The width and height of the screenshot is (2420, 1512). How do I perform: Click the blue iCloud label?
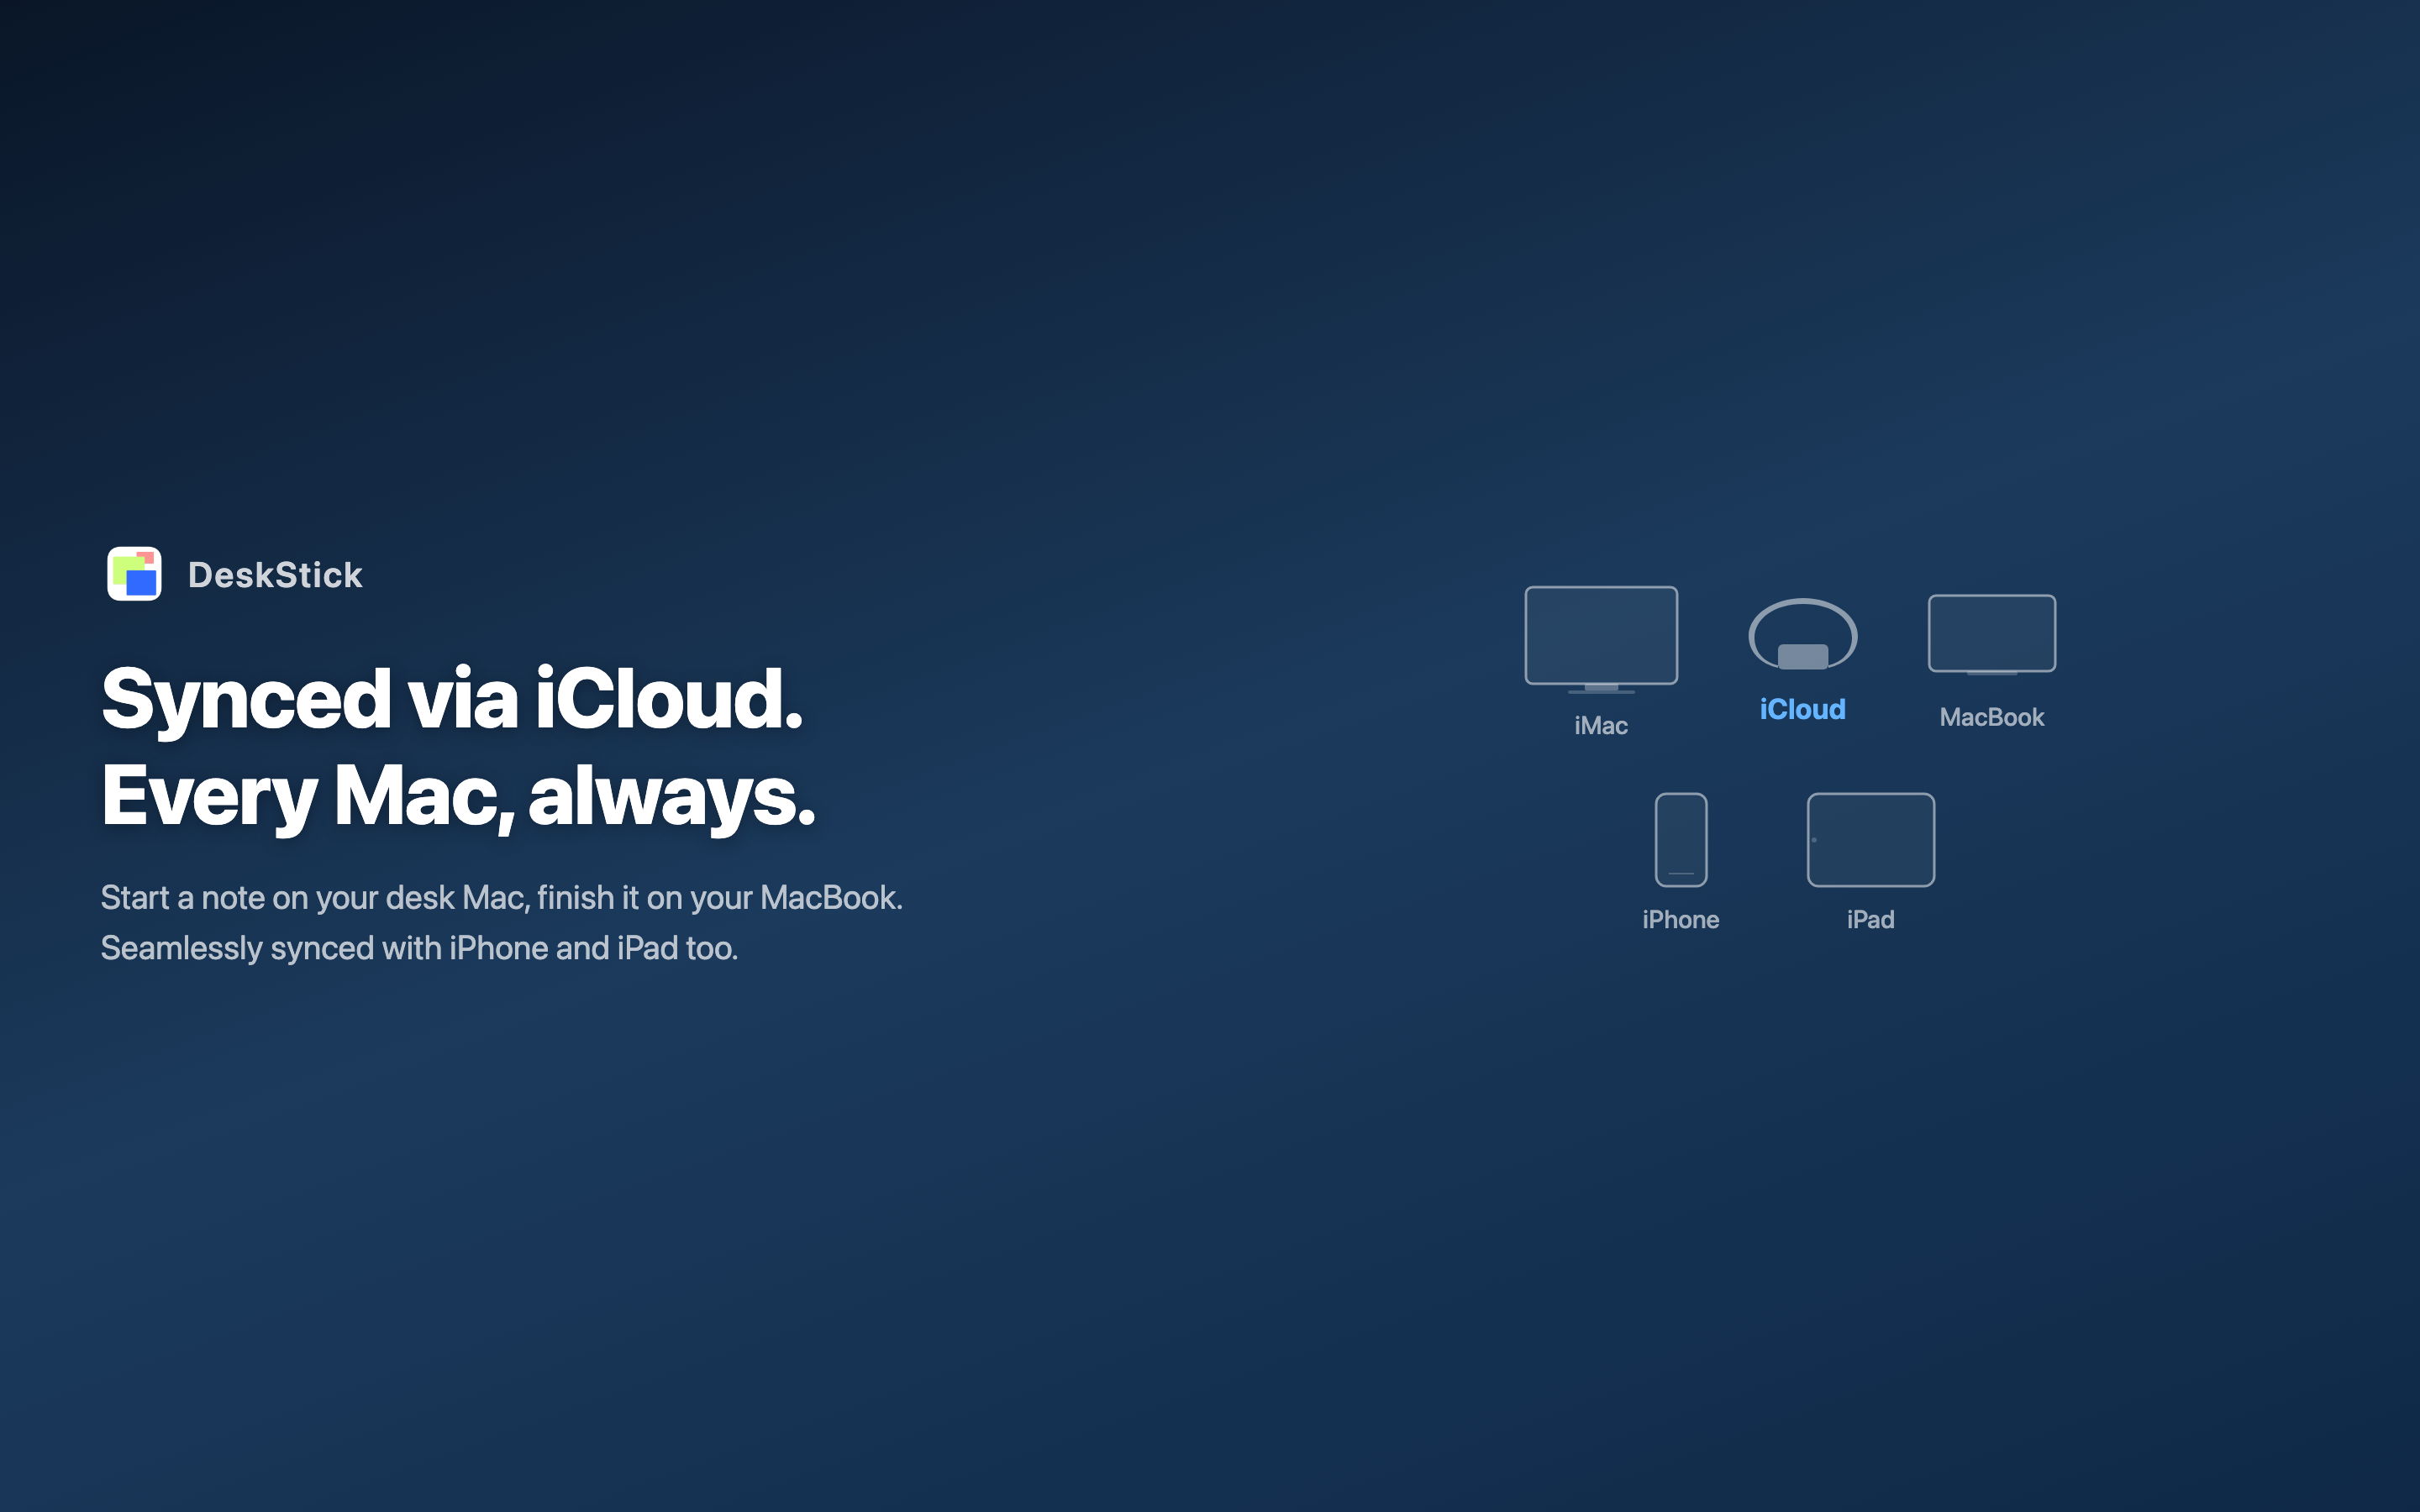pos(1803,709)
